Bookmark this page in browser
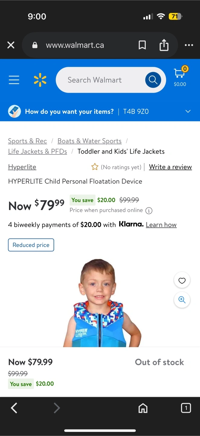The image size is (200, 436). 142,45
